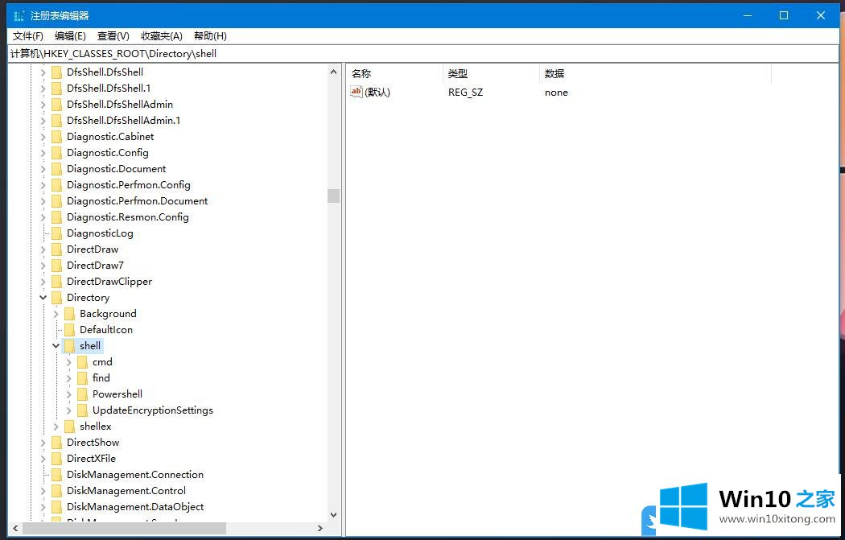Expand the find key
The height and width of the screenshot is (540, 845).
tap(69, 378)
